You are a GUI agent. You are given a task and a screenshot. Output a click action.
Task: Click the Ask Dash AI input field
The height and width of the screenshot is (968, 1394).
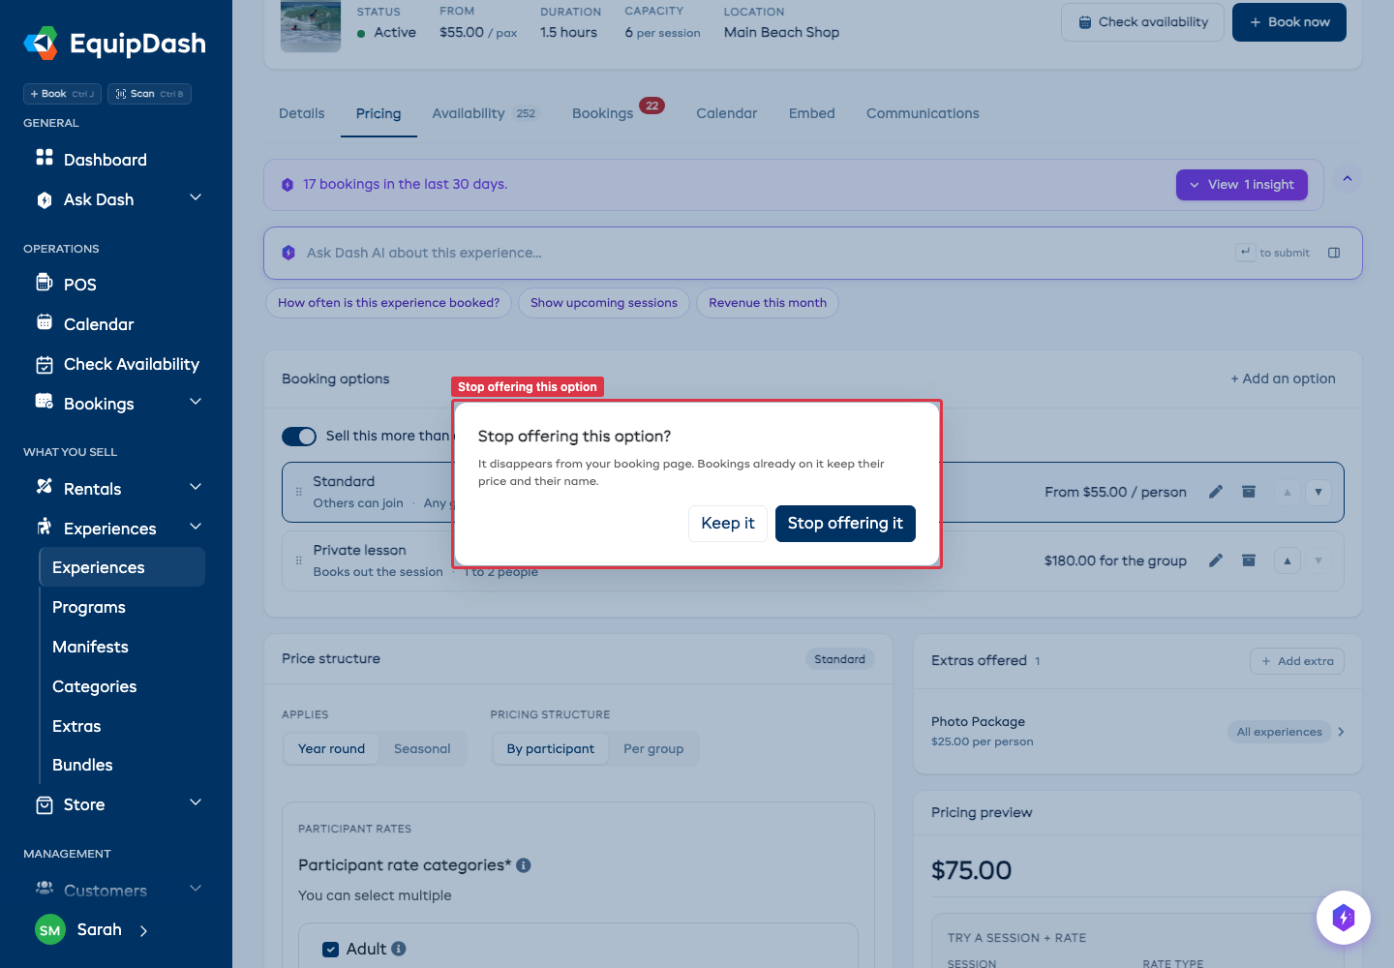(x=813, y=253)
